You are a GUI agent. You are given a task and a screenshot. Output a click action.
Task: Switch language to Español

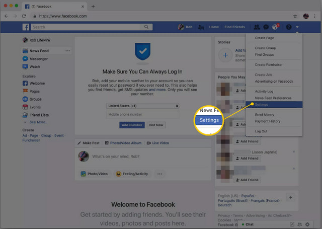click(x=248, y=196)
